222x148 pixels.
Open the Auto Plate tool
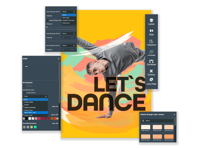pos(151,82)
